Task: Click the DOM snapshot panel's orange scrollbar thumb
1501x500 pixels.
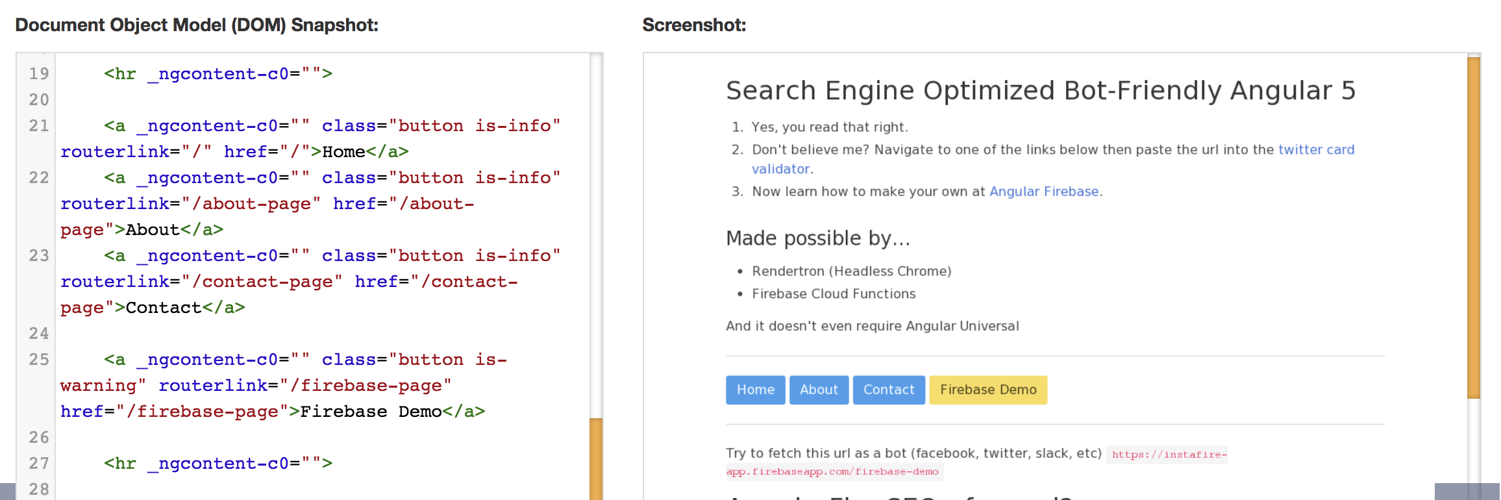Action: tap(595, 458)
